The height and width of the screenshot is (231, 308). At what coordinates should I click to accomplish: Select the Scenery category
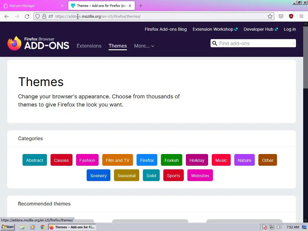coord(98,175)
